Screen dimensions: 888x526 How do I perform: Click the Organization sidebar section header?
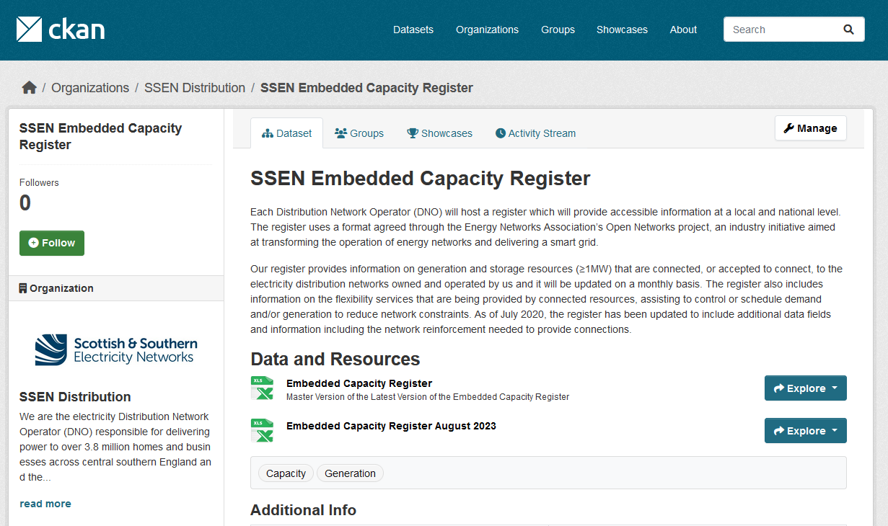tap(116, 288)
